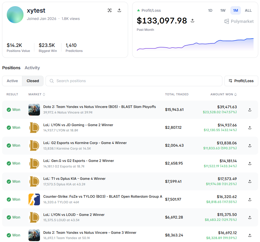Screen dimensions: 260x242
Task: Open the LoL logo for LYON vs JD Gaming
Action: point(34,128)
